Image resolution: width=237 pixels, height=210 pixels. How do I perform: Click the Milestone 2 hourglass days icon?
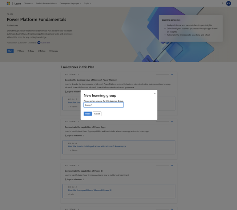pyautogui.click(x=65, y=135)
